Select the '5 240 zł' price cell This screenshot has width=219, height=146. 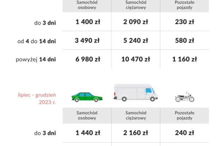click(136, 41)
